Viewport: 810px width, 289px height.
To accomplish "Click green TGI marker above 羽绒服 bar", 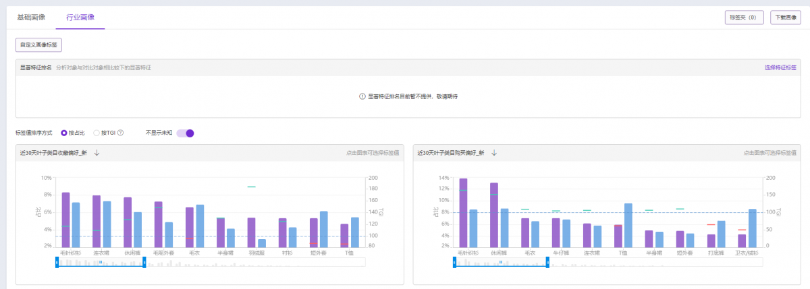I will point(251,187).
